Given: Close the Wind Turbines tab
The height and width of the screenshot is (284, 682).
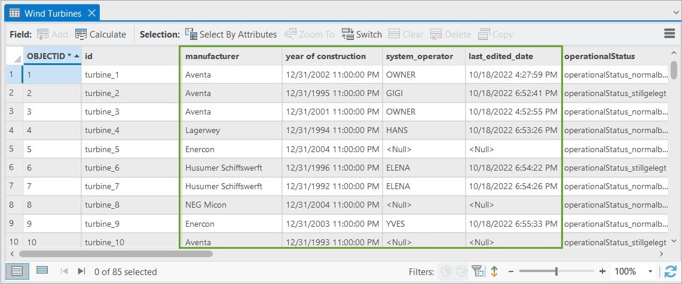Looking at the screenshot, I should (91, 13).
